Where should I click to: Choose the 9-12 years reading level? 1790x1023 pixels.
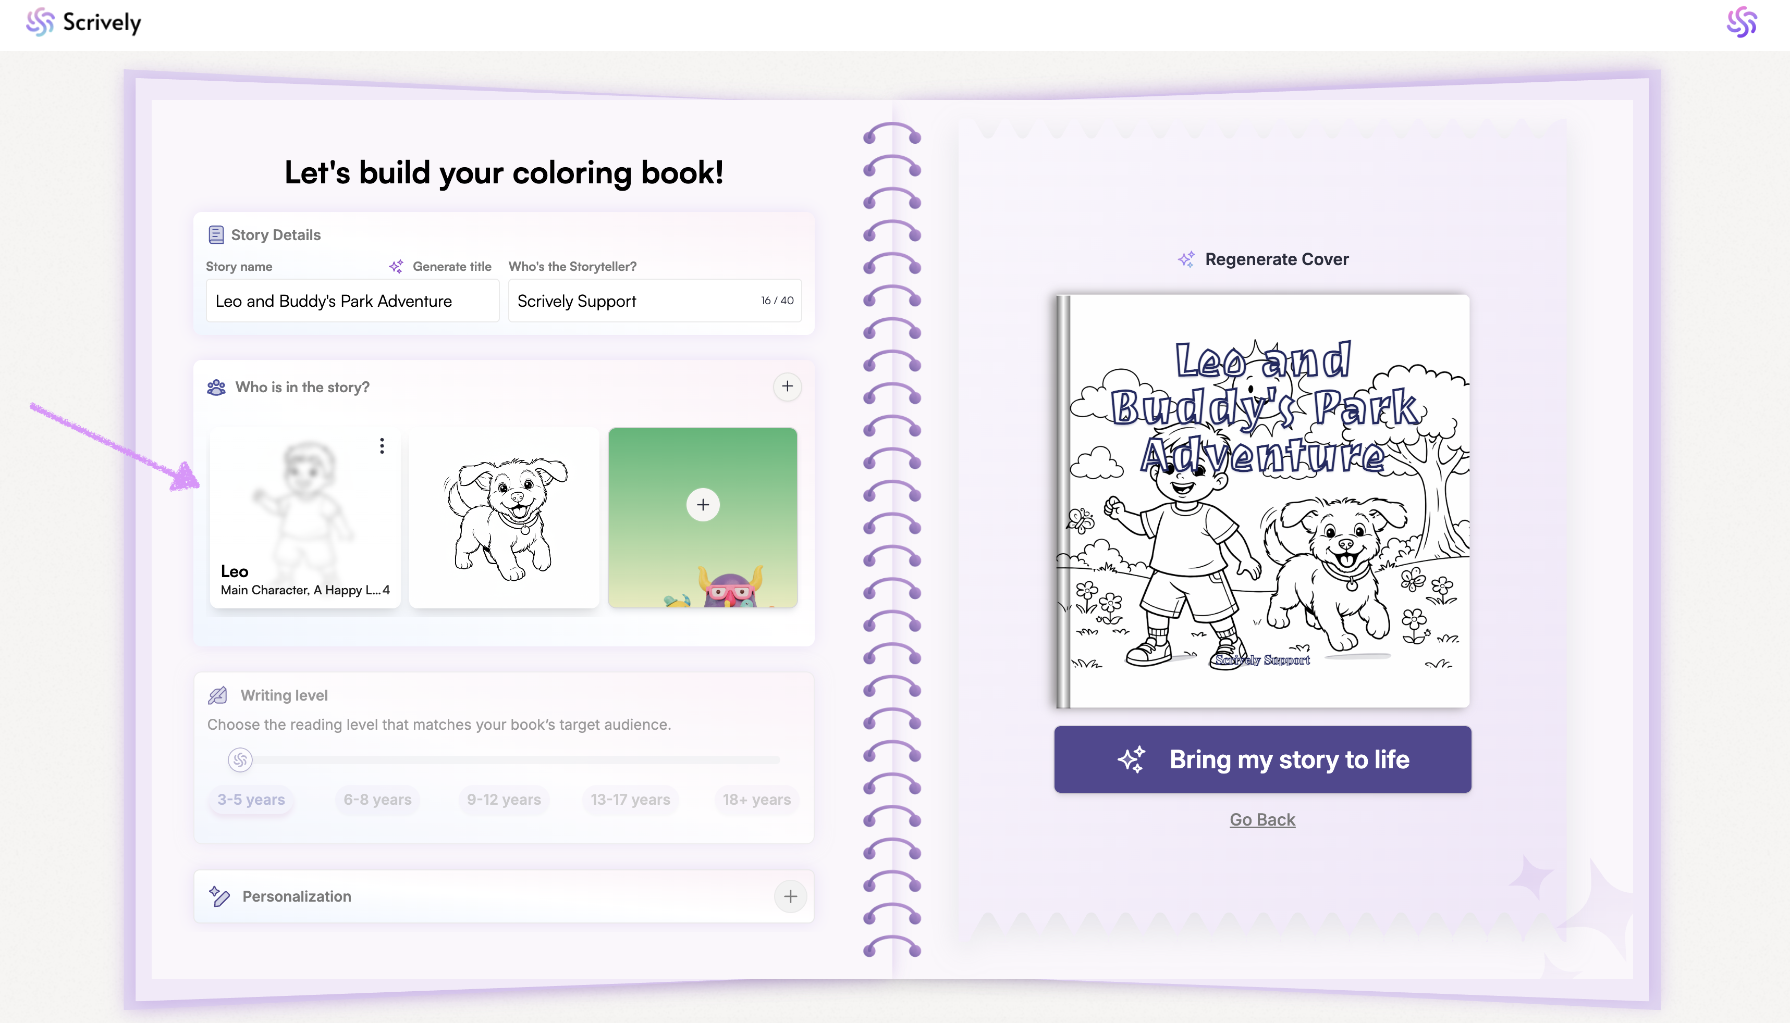504,800
